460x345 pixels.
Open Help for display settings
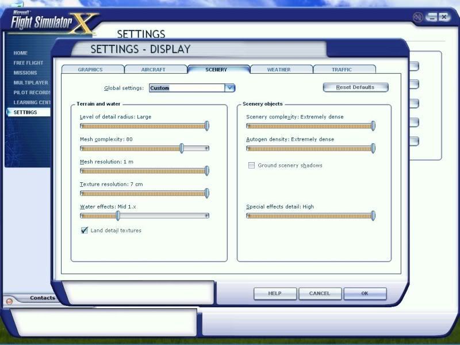[x=275, y=293]
